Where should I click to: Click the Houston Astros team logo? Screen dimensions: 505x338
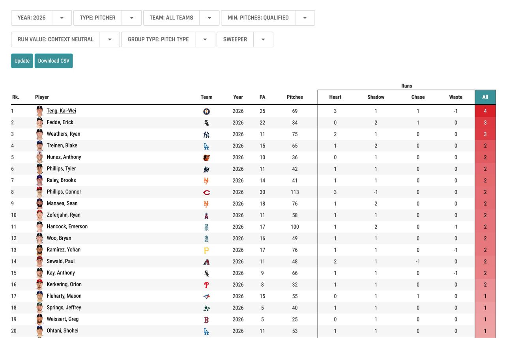(206, 112)
